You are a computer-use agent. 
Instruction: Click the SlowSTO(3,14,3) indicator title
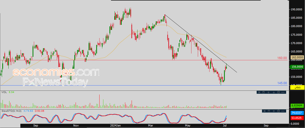(12, 111)
